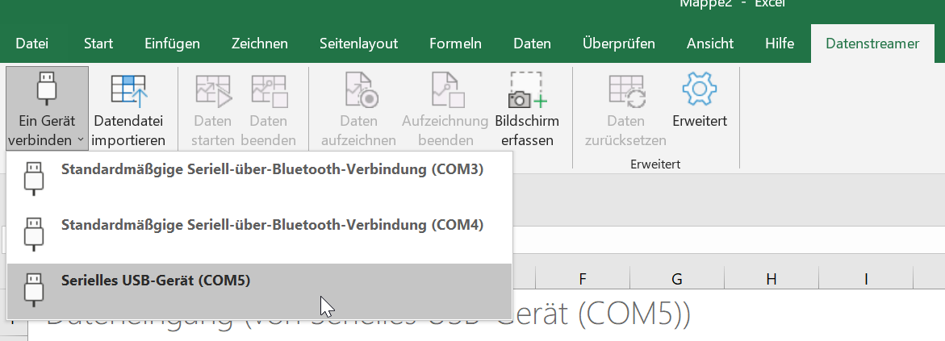This screenshot has width=945, height=341.
Task: Open the Datei tab
Action: (32, 44)
